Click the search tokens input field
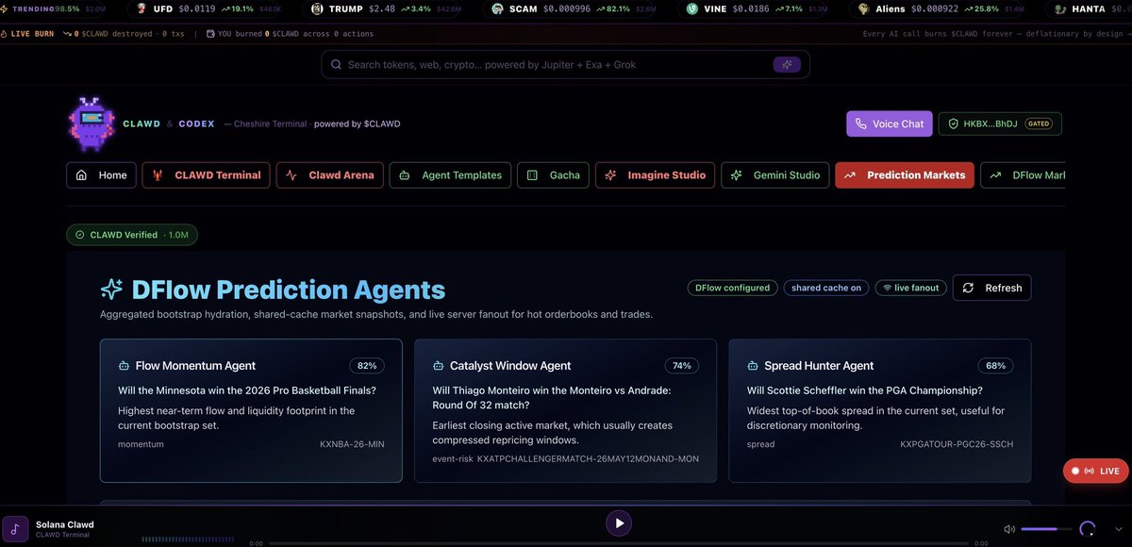This screenshot has height=547, width=1132. tap(565, 64)
